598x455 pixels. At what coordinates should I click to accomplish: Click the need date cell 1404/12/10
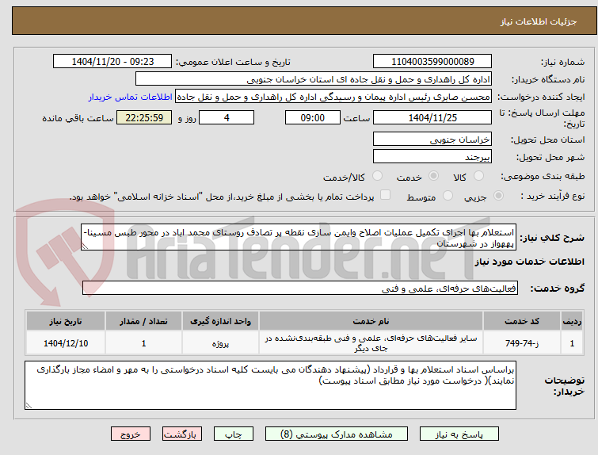[66, 343]
